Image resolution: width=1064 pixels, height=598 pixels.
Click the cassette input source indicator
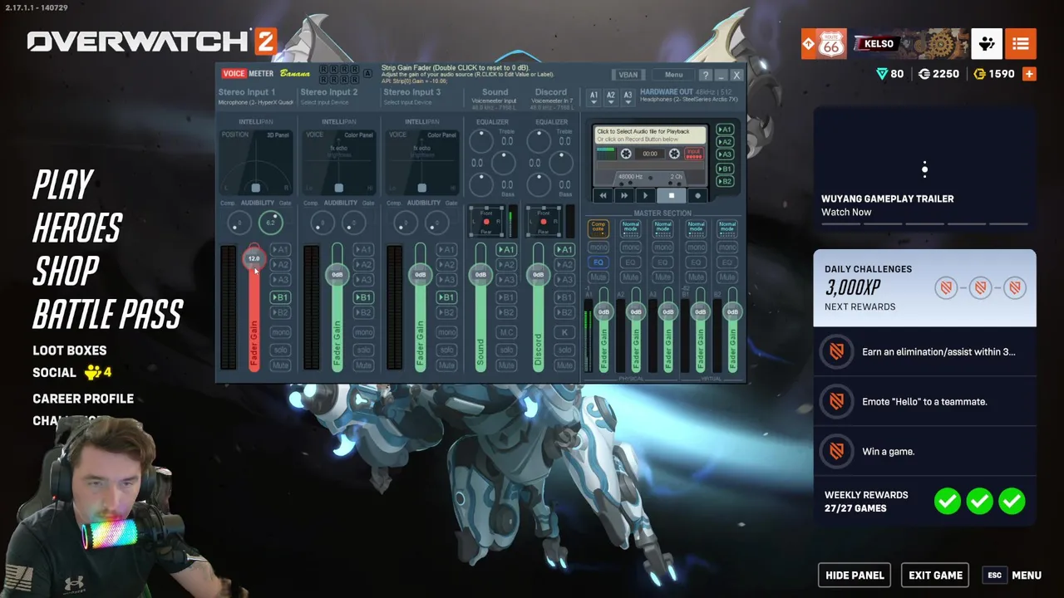pos(694,154)
